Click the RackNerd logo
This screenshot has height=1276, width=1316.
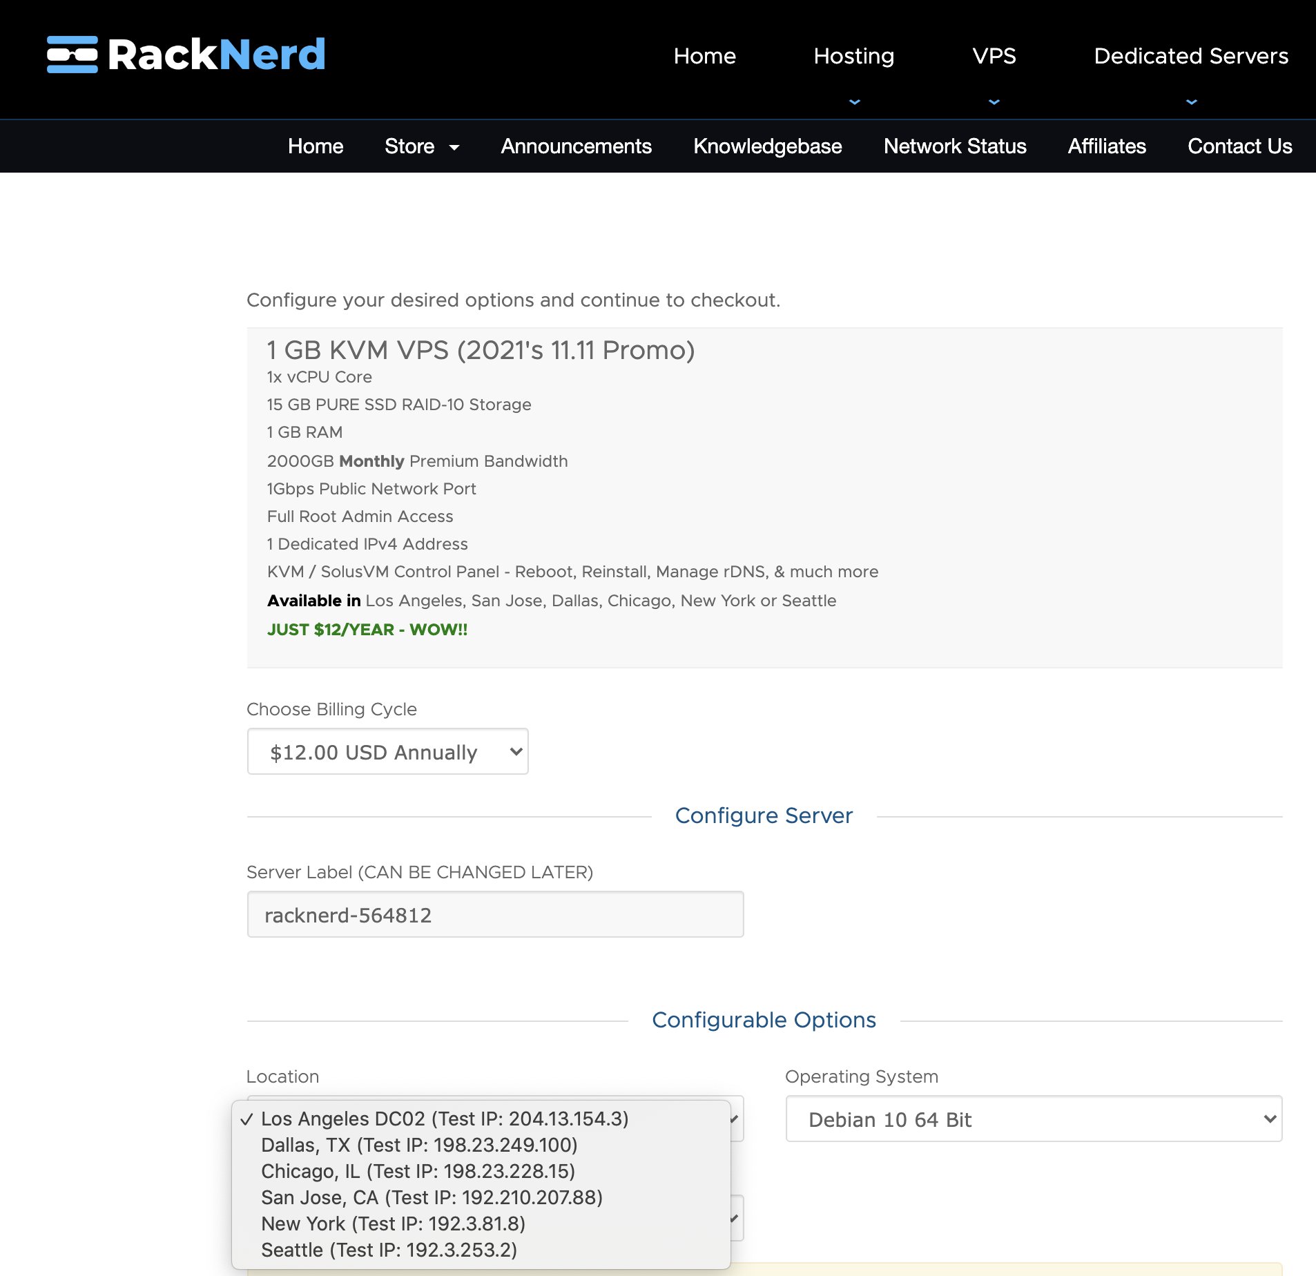(186, 55)
